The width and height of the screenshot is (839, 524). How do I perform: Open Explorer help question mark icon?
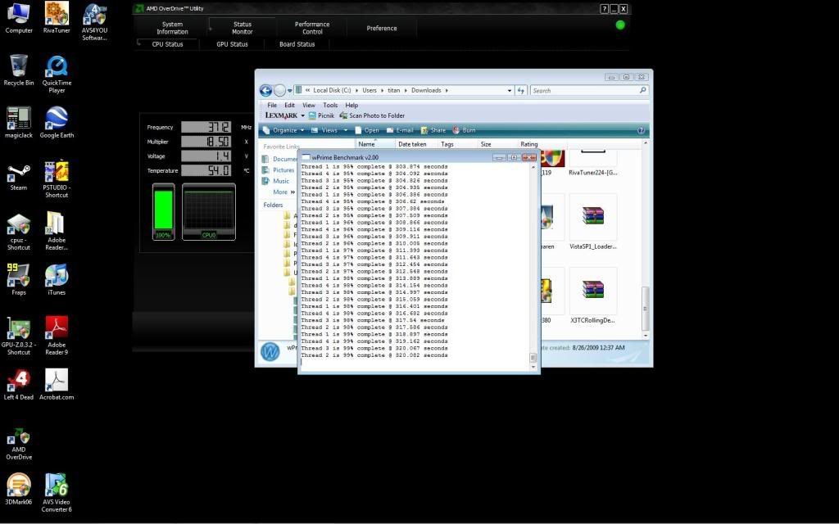point(641,130)
